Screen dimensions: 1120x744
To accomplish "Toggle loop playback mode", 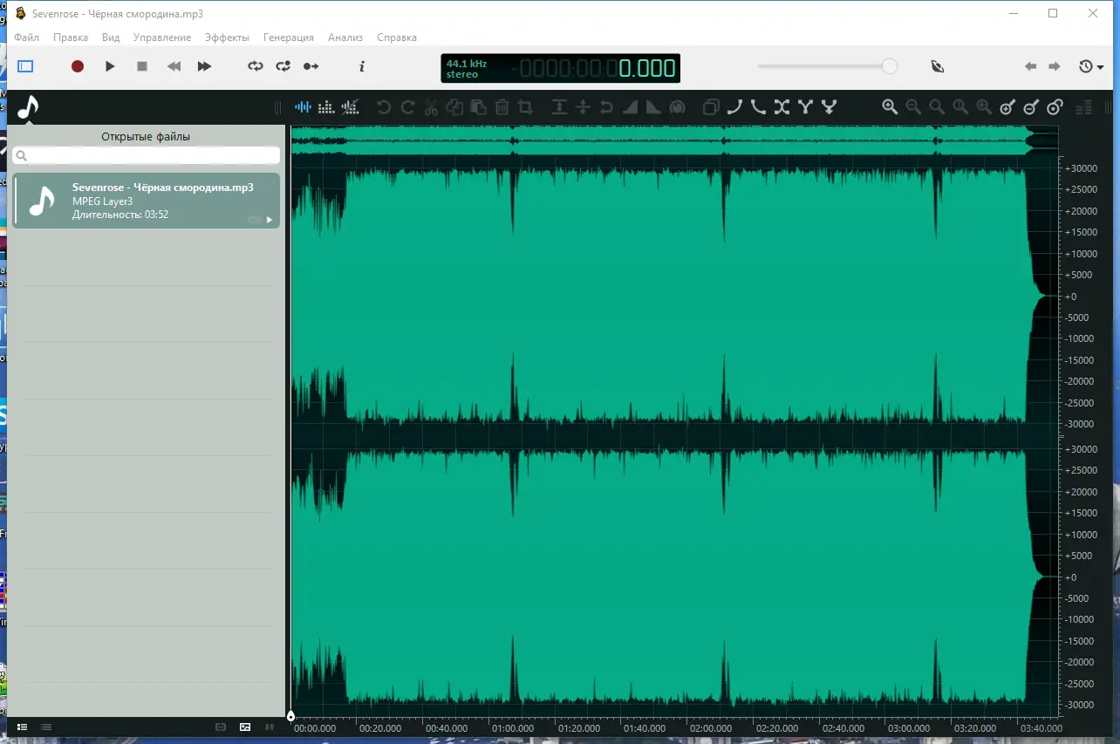I will click(x=256, y=66).
